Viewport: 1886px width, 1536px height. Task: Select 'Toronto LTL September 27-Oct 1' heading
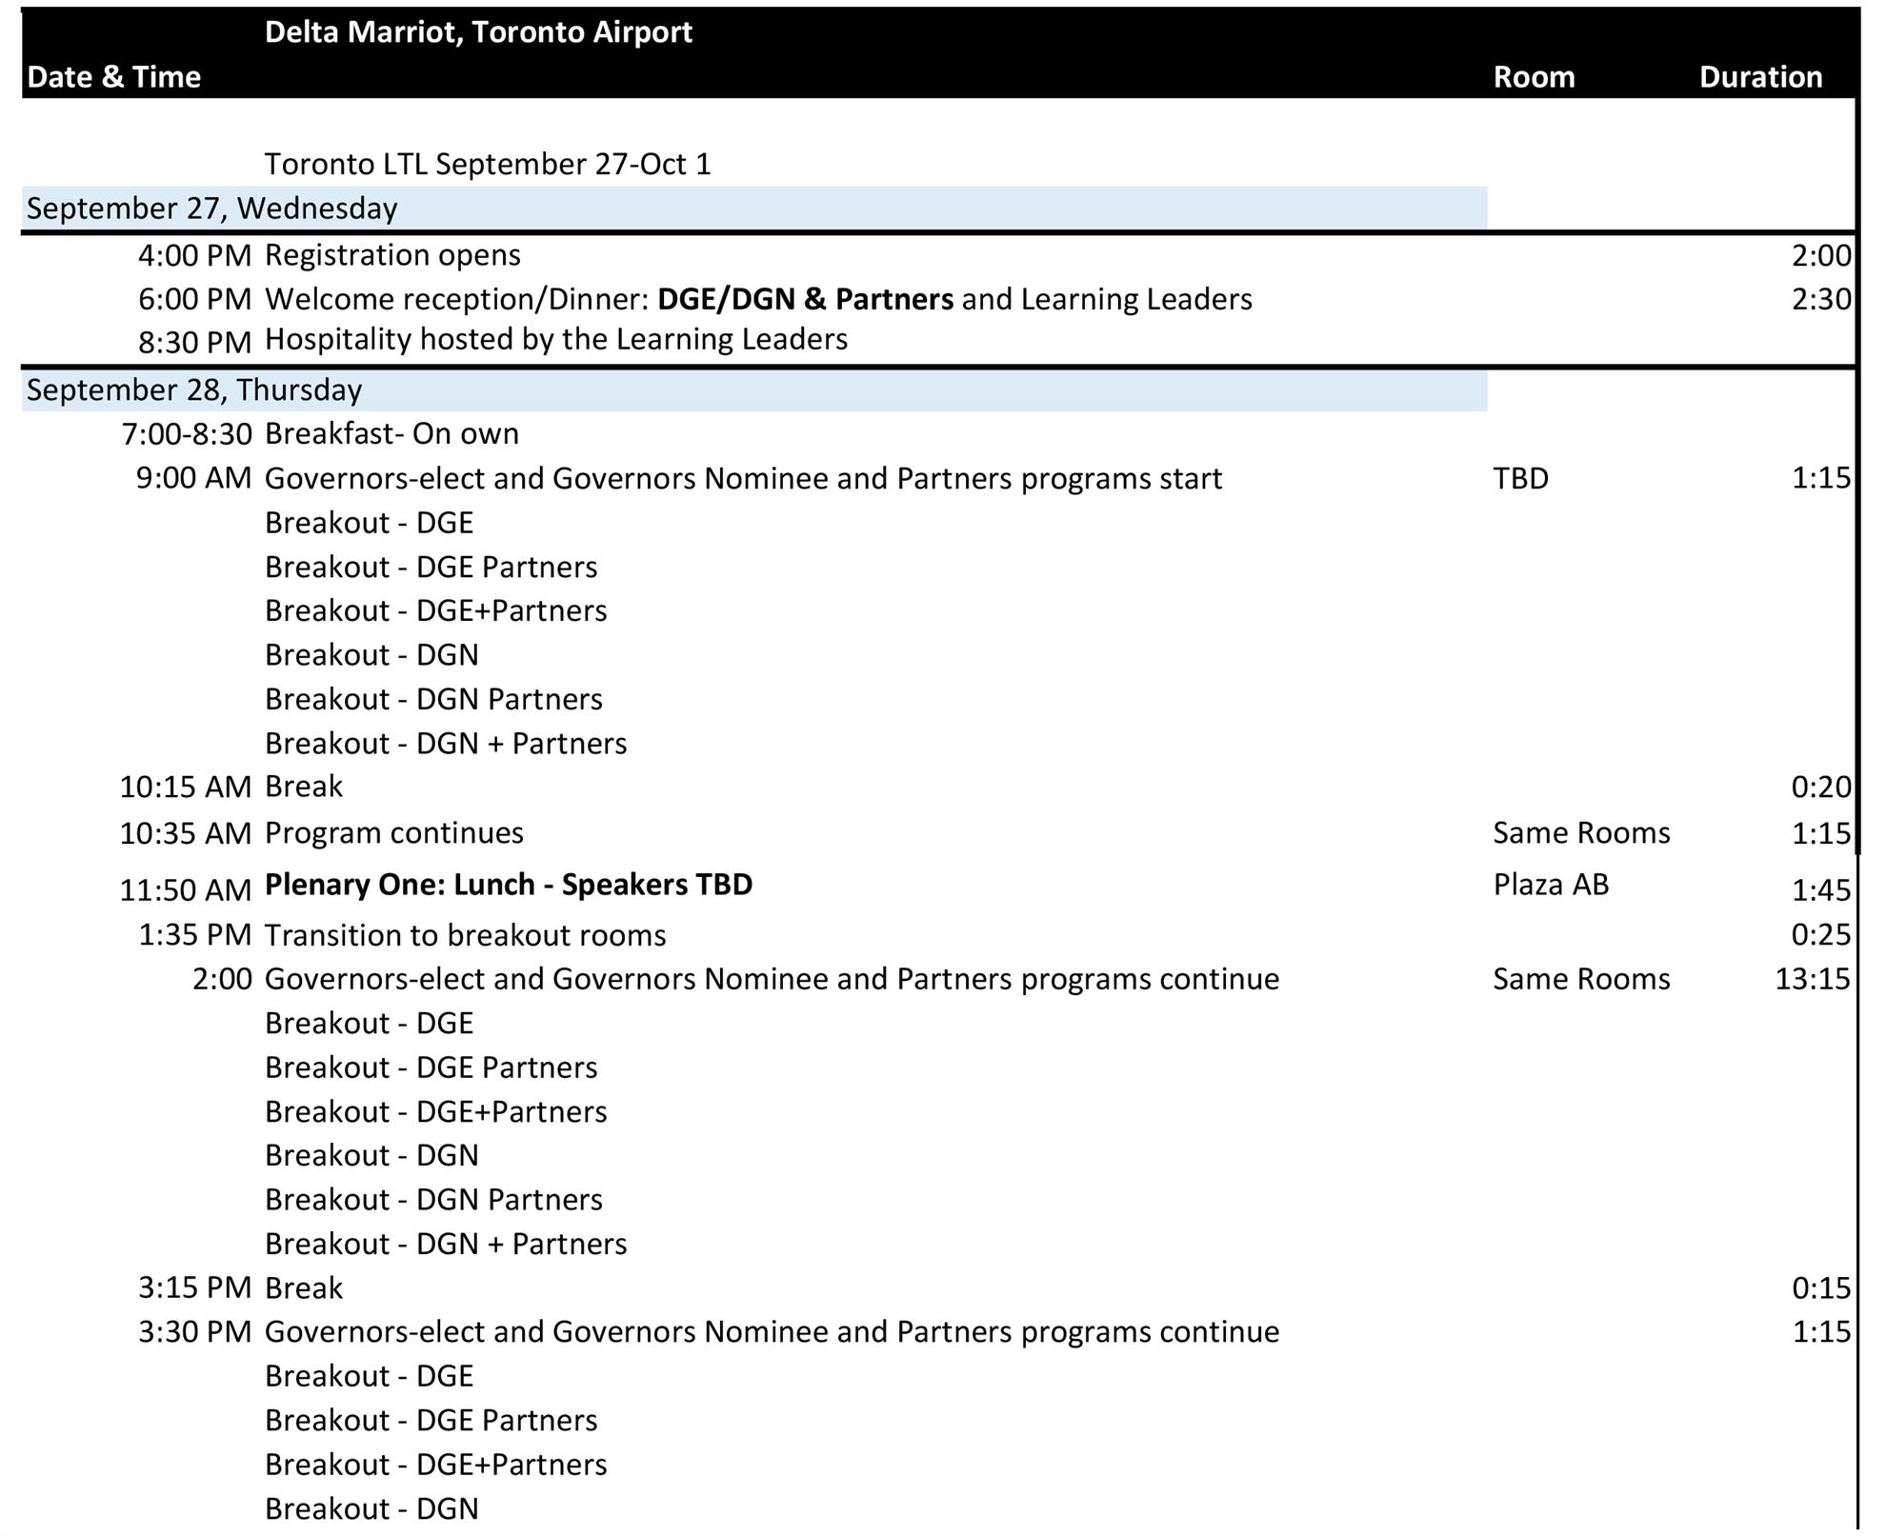(x=487, y=164)
